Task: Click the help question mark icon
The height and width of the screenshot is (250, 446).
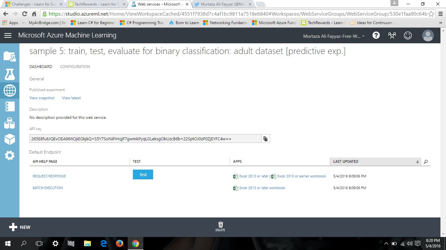Action: coord(376,35)
